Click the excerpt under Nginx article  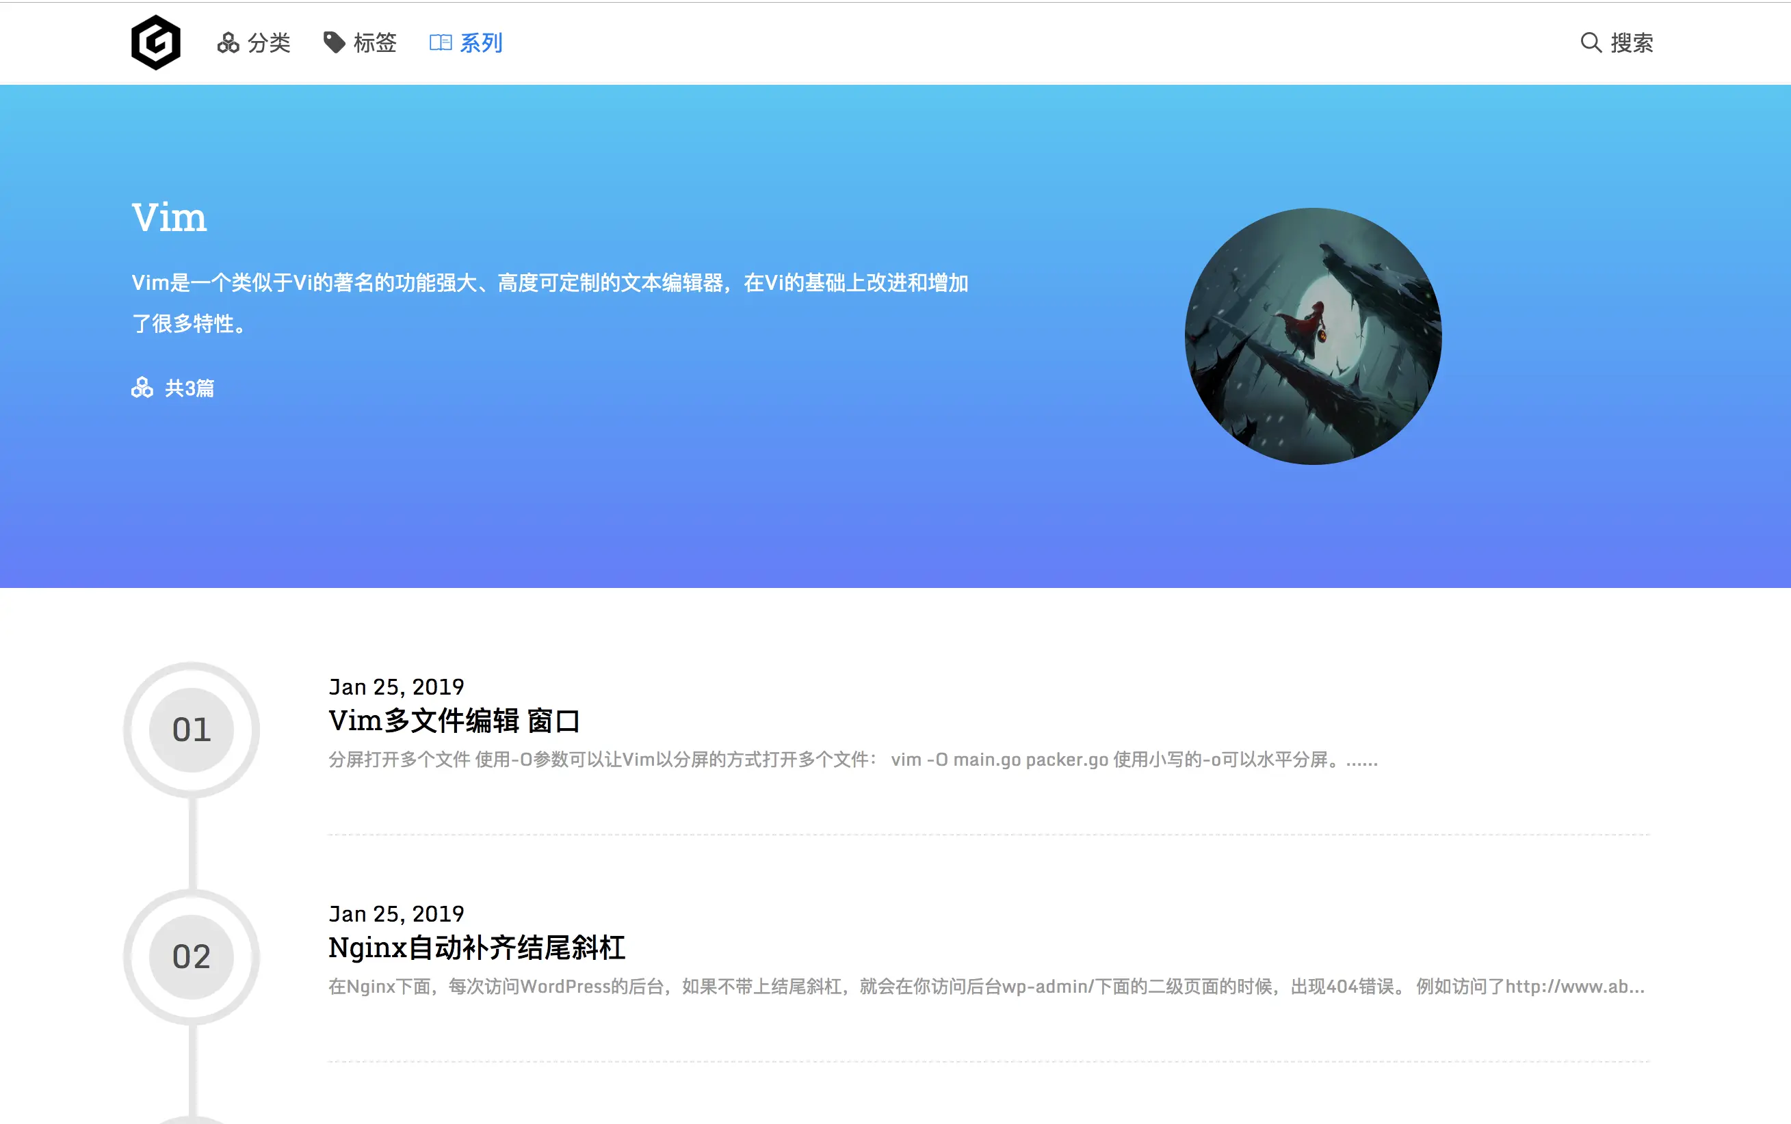[x=986, y=987]
